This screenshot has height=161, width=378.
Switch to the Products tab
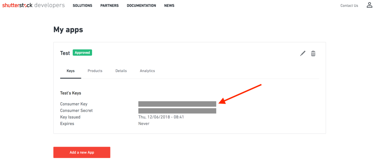click(95, 71)
